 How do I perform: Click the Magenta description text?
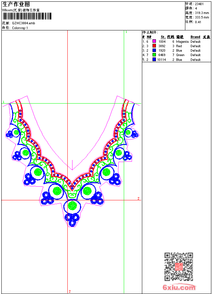(182, 42)
